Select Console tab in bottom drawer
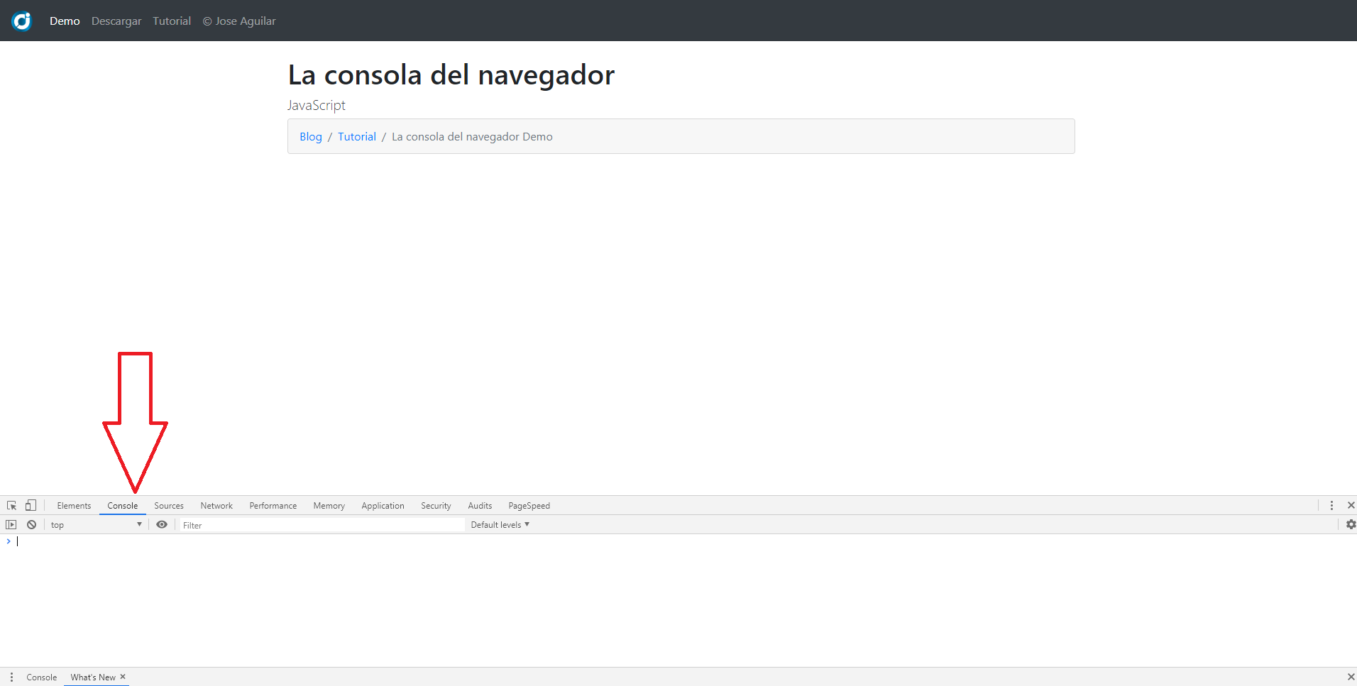Image resolution: width=1357 pixels, height=686 pixels. click(x=42, y=677)
